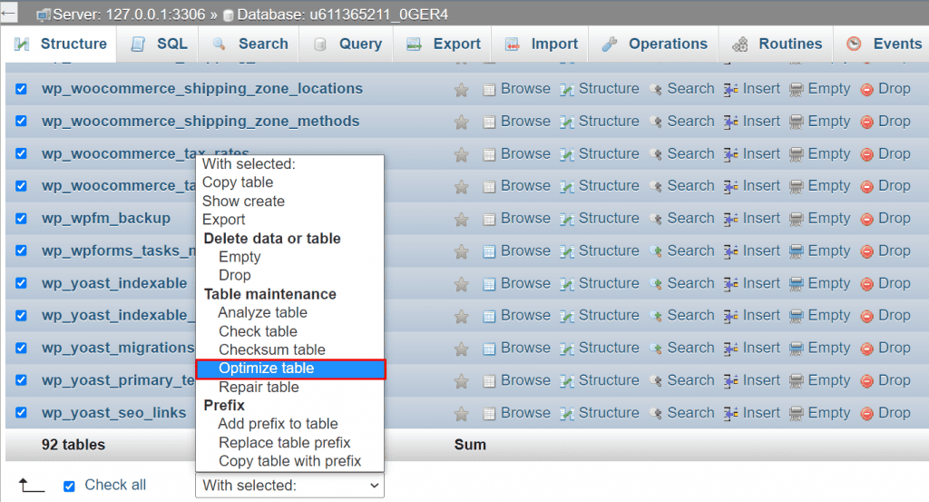This screenshot has height=502, width=929.
Task: Click the Browse icon for wp_woocommerce_shipping_zone_locations
Action: coord(489,90)
